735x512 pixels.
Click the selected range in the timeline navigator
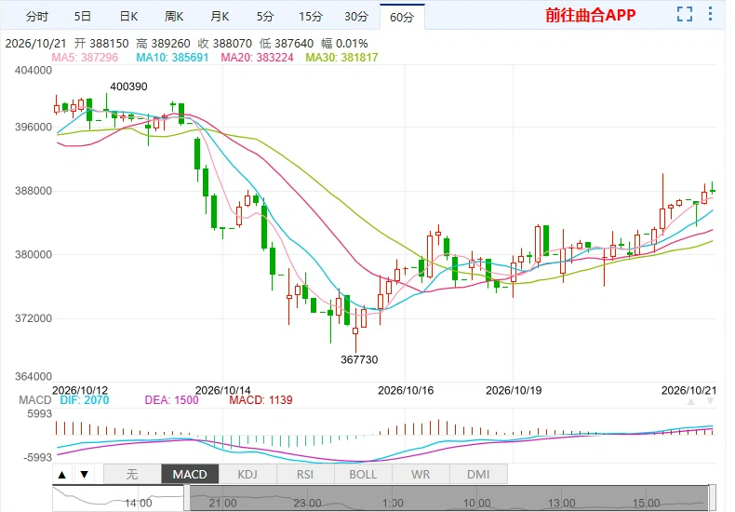(x=449, y=498)
